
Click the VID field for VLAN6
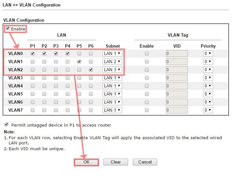pos(177,102)
